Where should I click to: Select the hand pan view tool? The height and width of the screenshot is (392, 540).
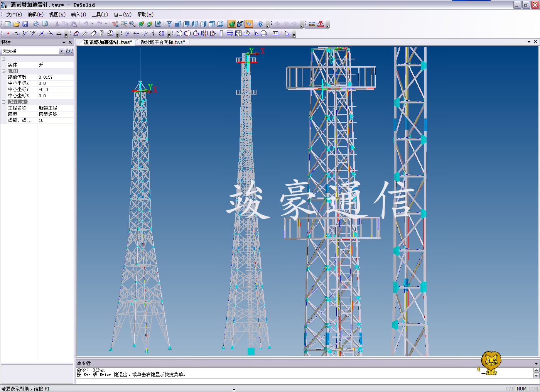pyautogui.click(x=115, y=24)
